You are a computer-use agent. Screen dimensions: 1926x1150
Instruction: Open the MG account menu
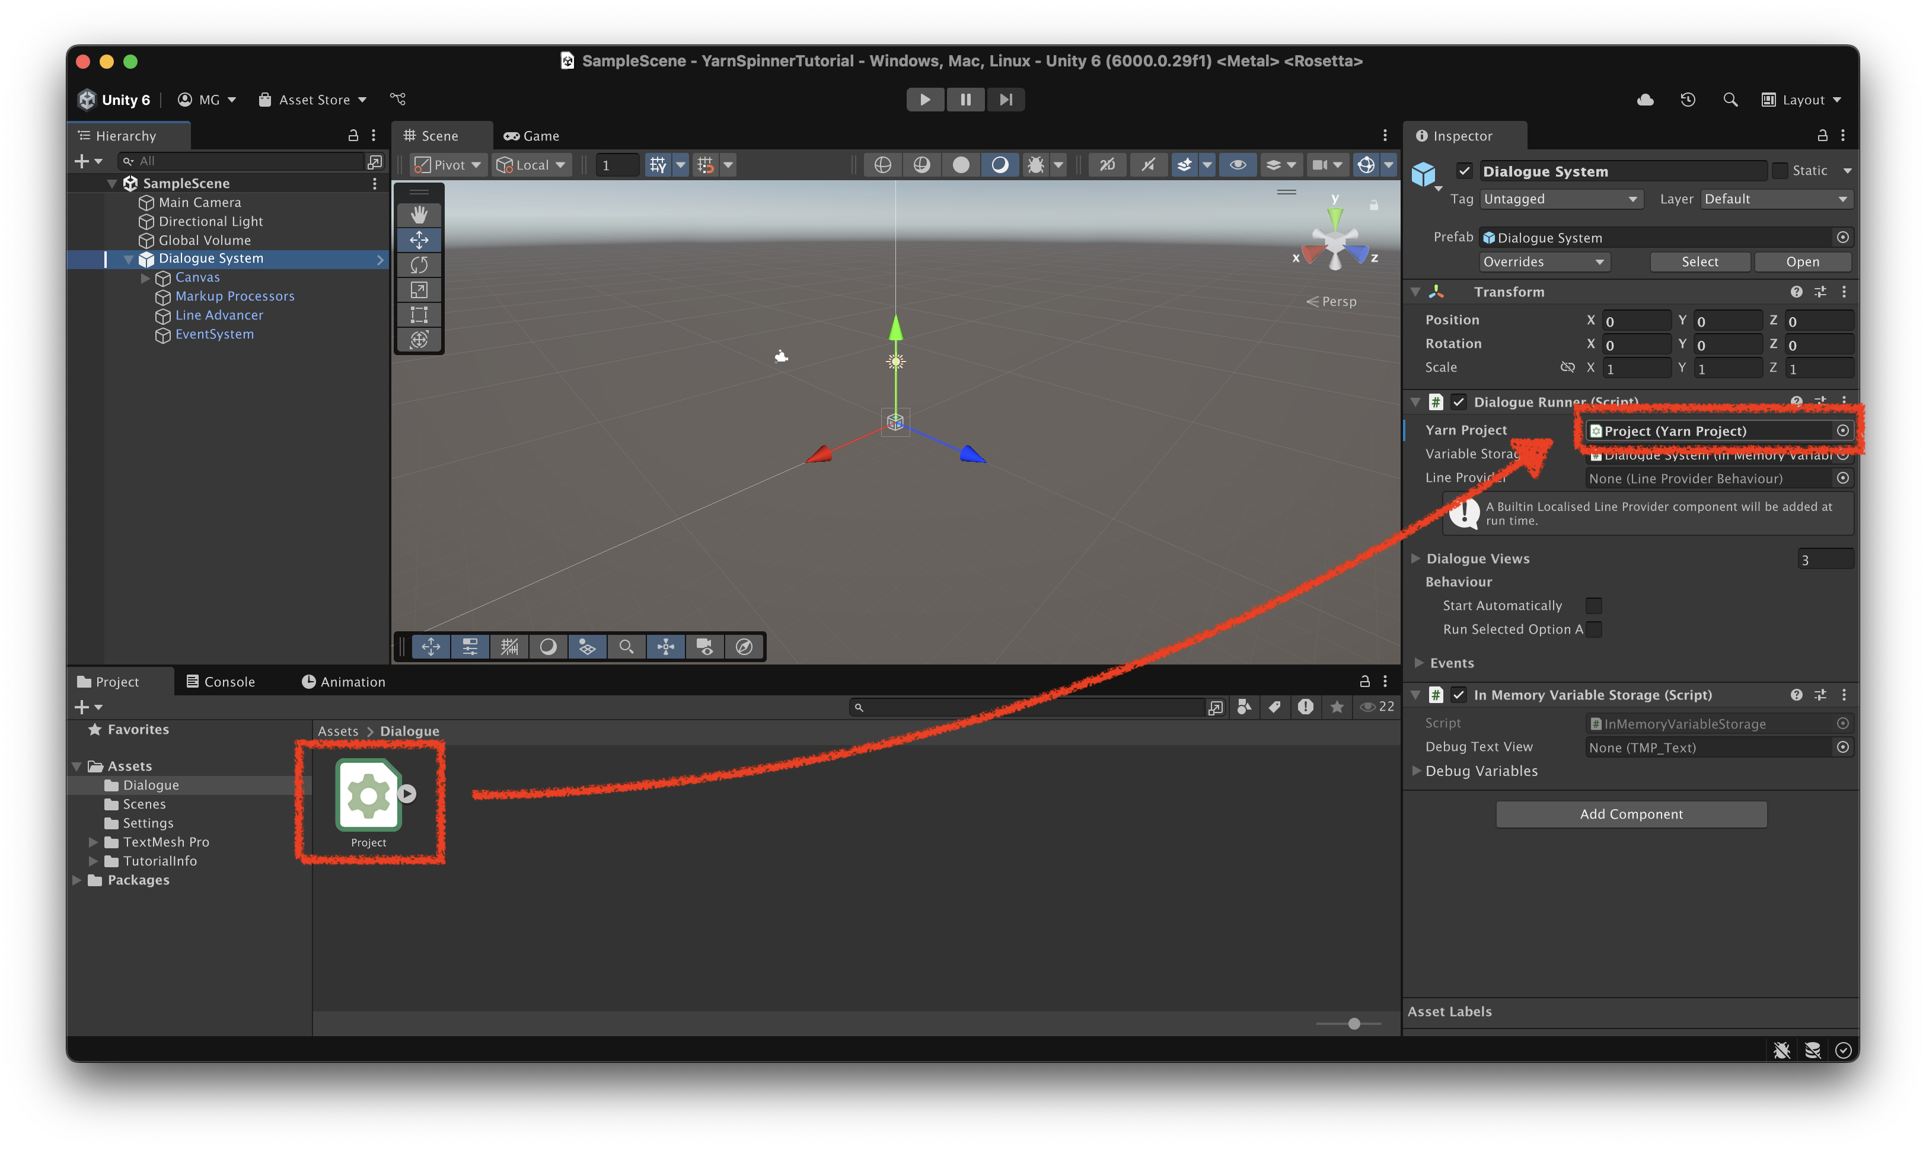tap(206, 100)
